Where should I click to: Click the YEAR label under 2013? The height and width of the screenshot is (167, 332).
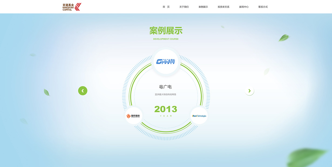(166, 116)
